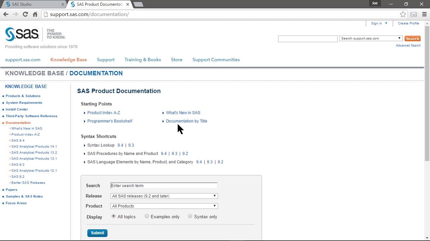Close the SAS Studio tab

(x=63, y=4)
